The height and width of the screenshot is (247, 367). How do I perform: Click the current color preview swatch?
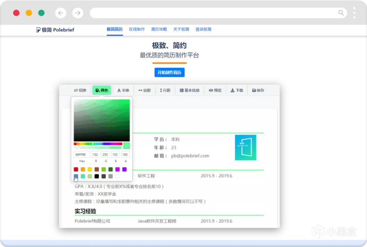click(126, 146)
